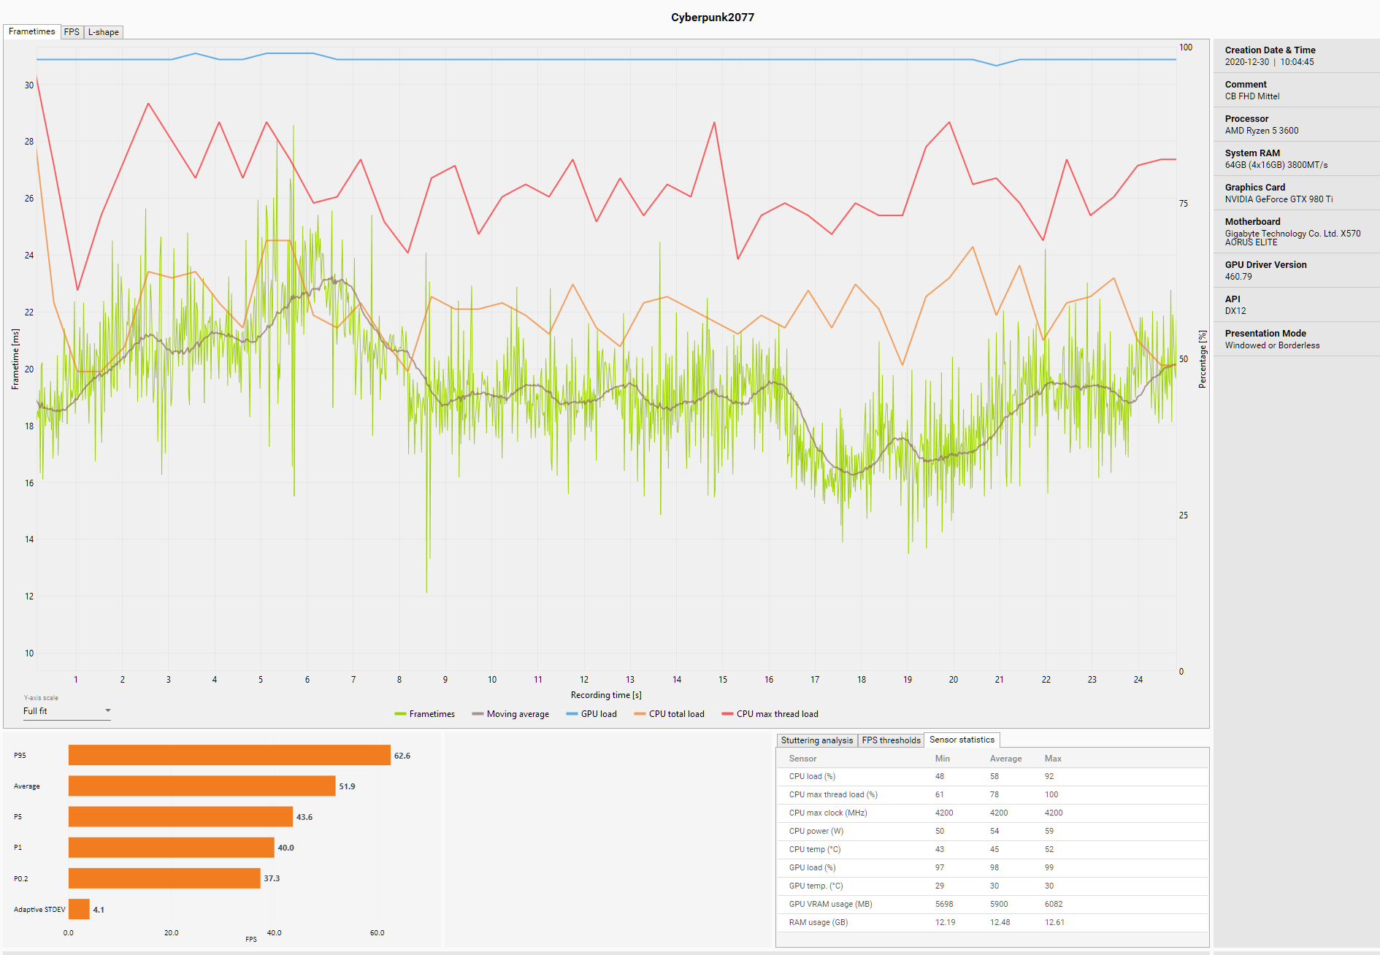The height and width of the screenshot is (955, 1380).
Task: Click the Cyberpunk2077 chart title
Action: point(713,18)
